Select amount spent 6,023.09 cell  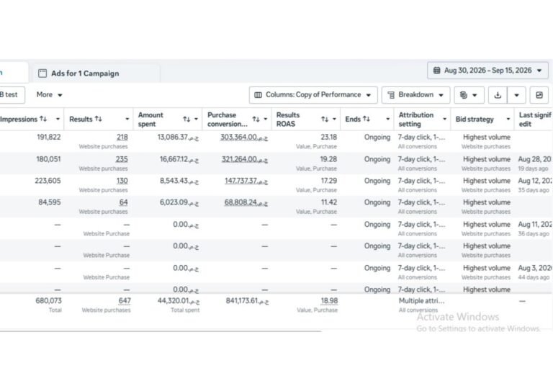(x=179, y=202)
